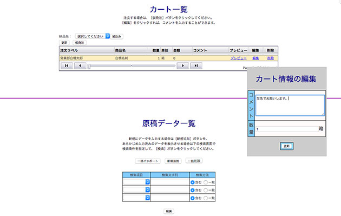341x216 pixels.
Task: Open the 納品先 選択してください dropdown
Action: point(93,36)
